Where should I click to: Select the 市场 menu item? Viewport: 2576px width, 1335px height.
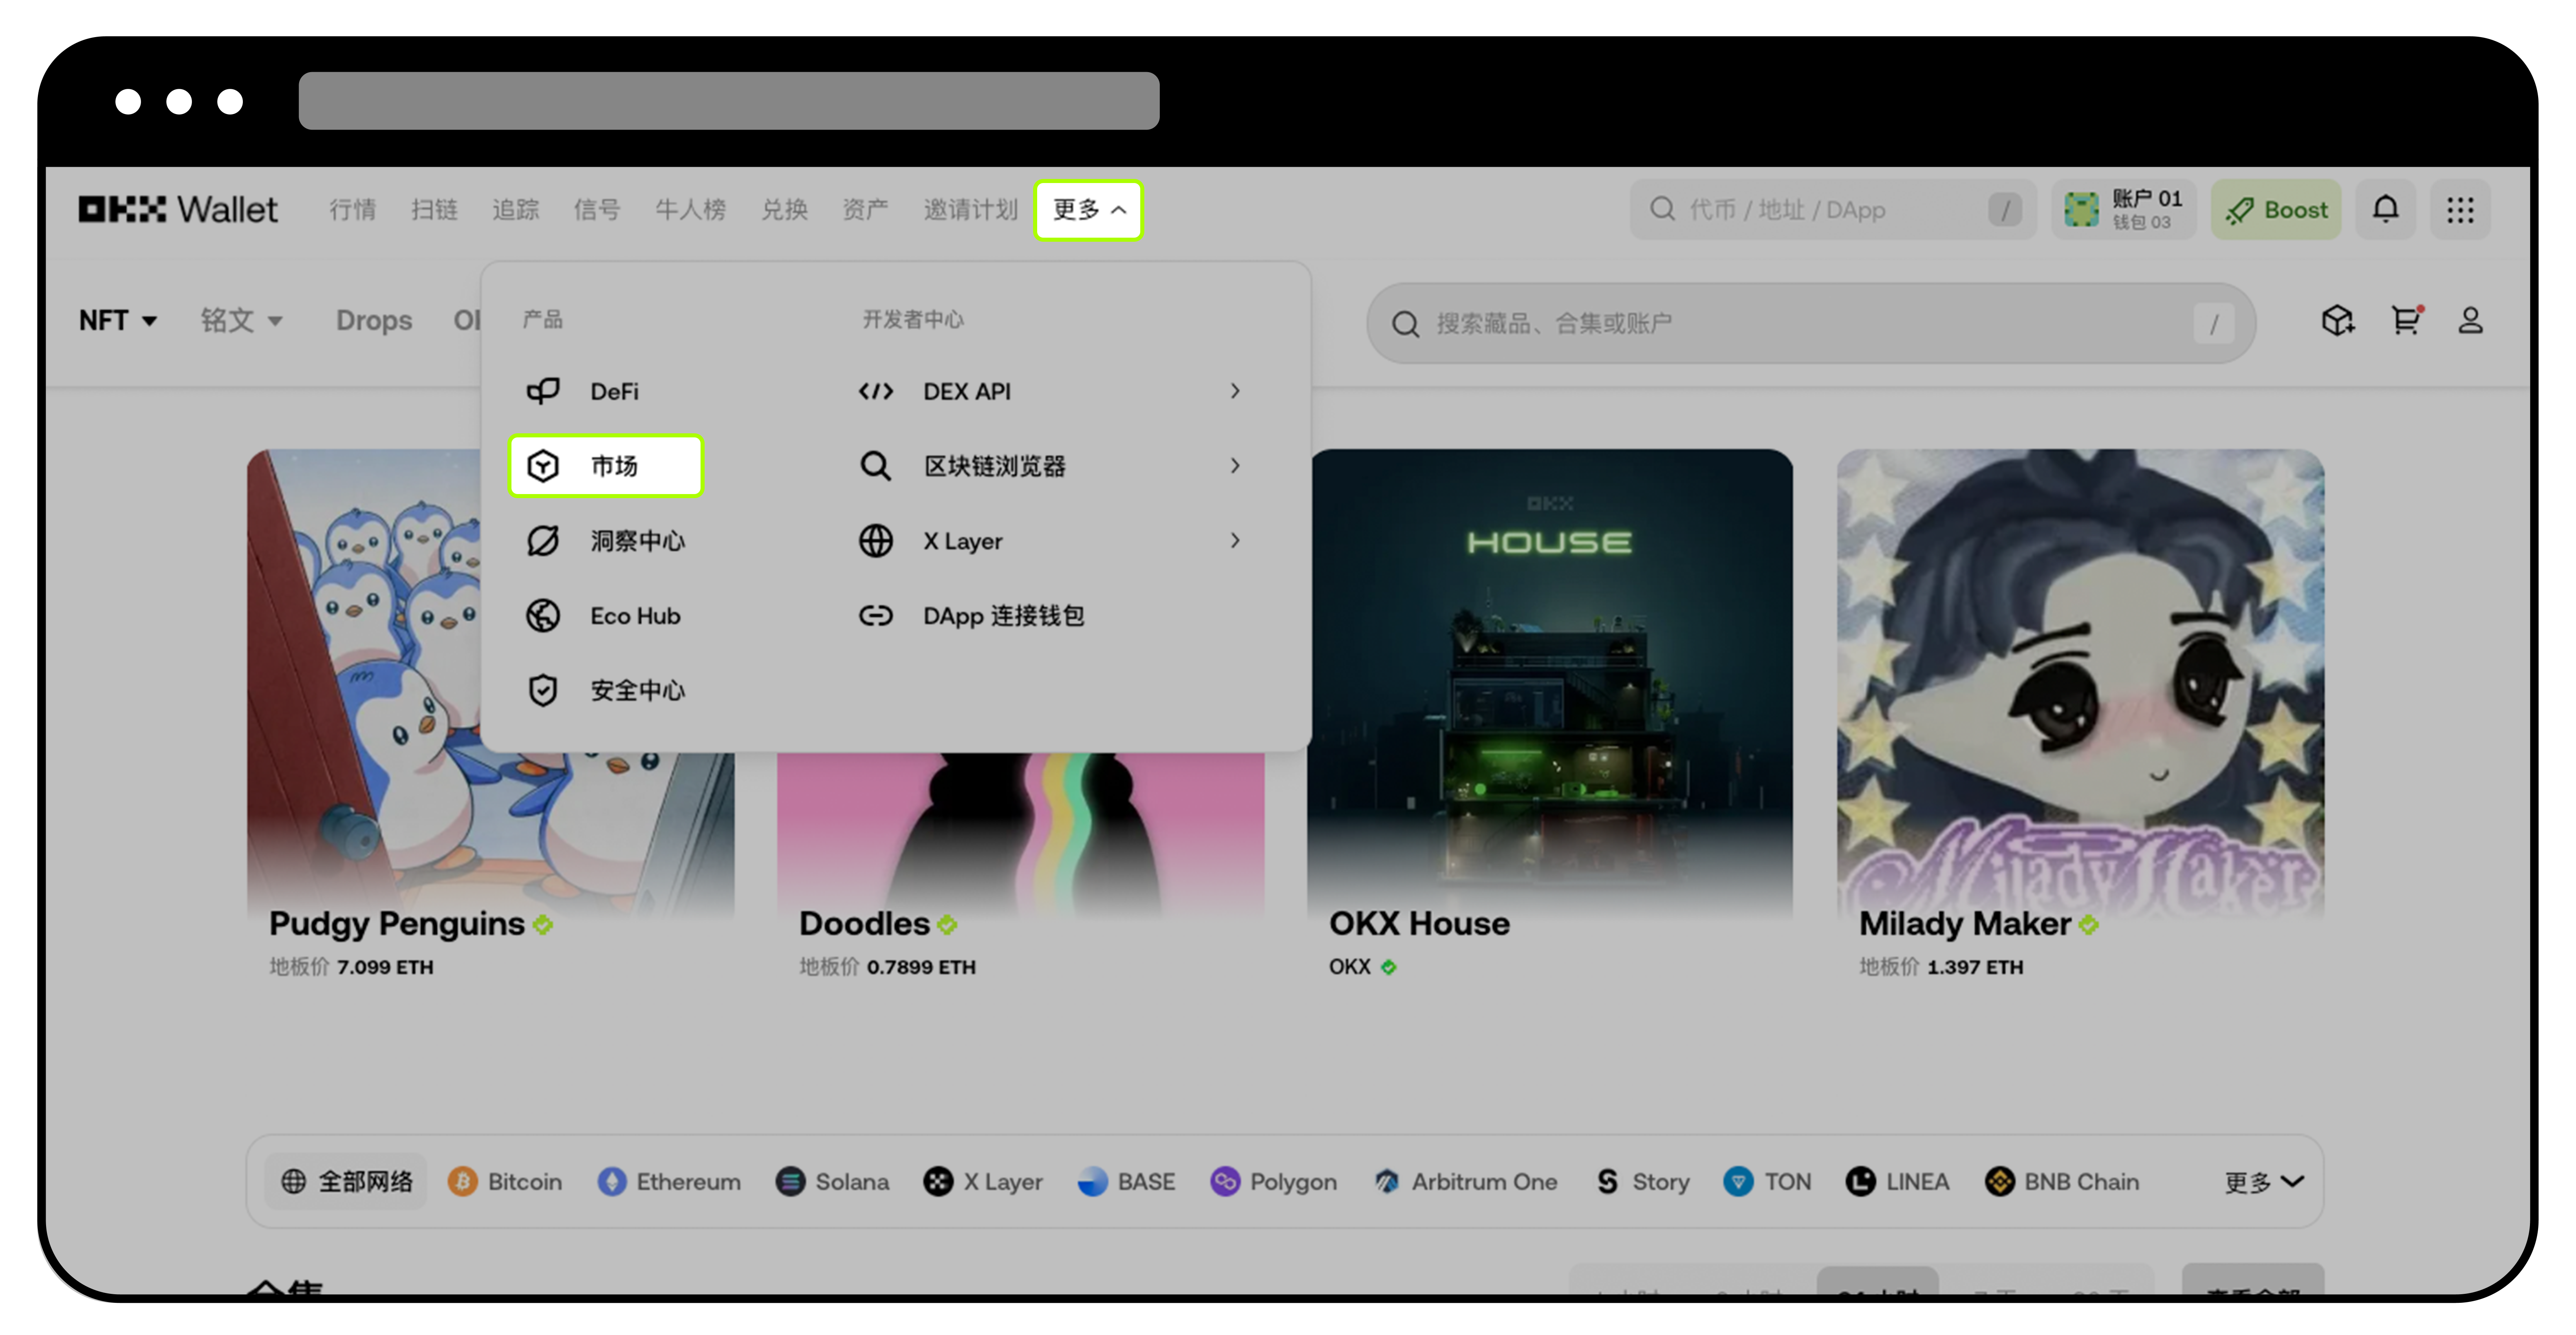605,466
